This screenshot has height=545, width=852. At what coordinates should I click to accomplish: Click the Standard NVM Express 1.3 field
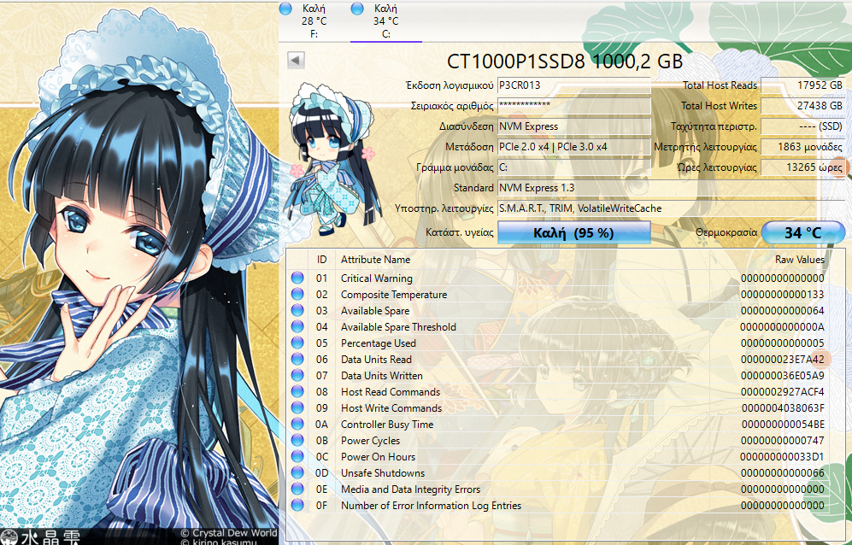click(671, 188)
